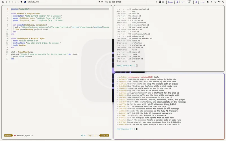The image size is (226, 141).
Task: Click the chat directory entry in the listing
Action: point(134,11)
